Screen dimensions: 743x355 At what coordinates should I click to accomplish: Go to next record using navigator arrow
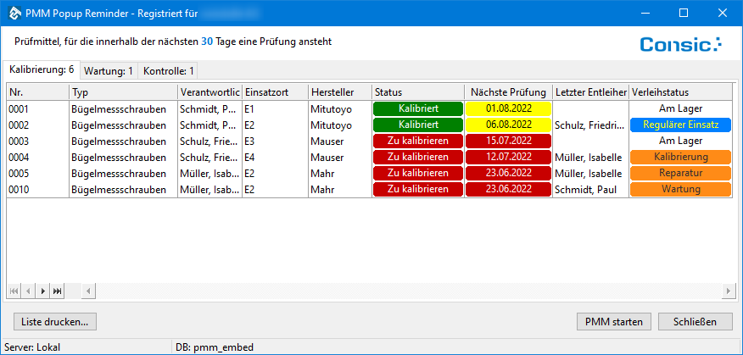tap(43, 291)
